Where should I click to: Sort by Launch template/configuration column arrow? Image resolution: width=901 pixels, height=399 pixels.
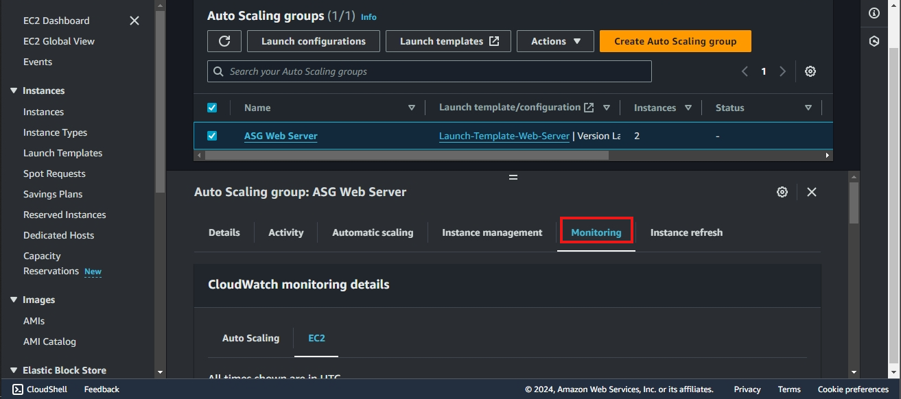[607, 108]
